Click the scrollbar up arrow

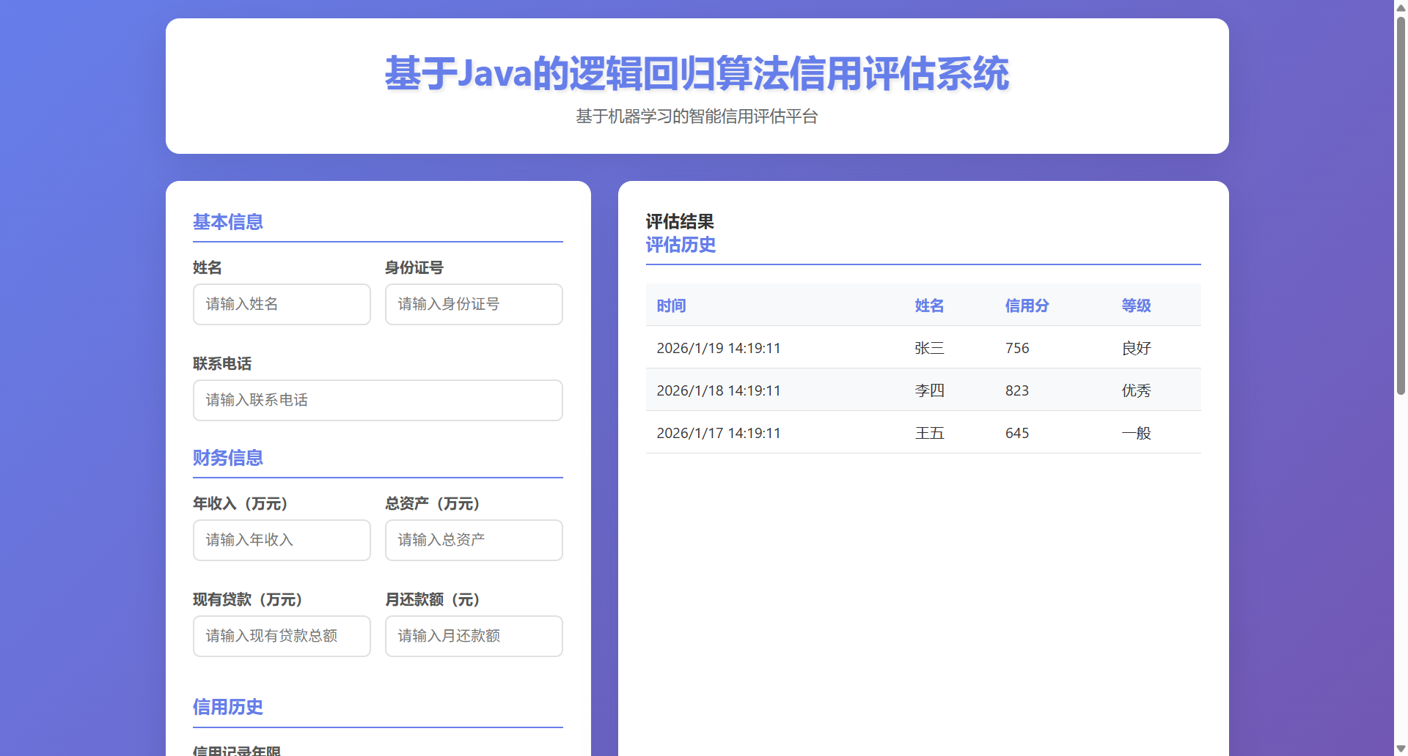tap(1401, 7)
